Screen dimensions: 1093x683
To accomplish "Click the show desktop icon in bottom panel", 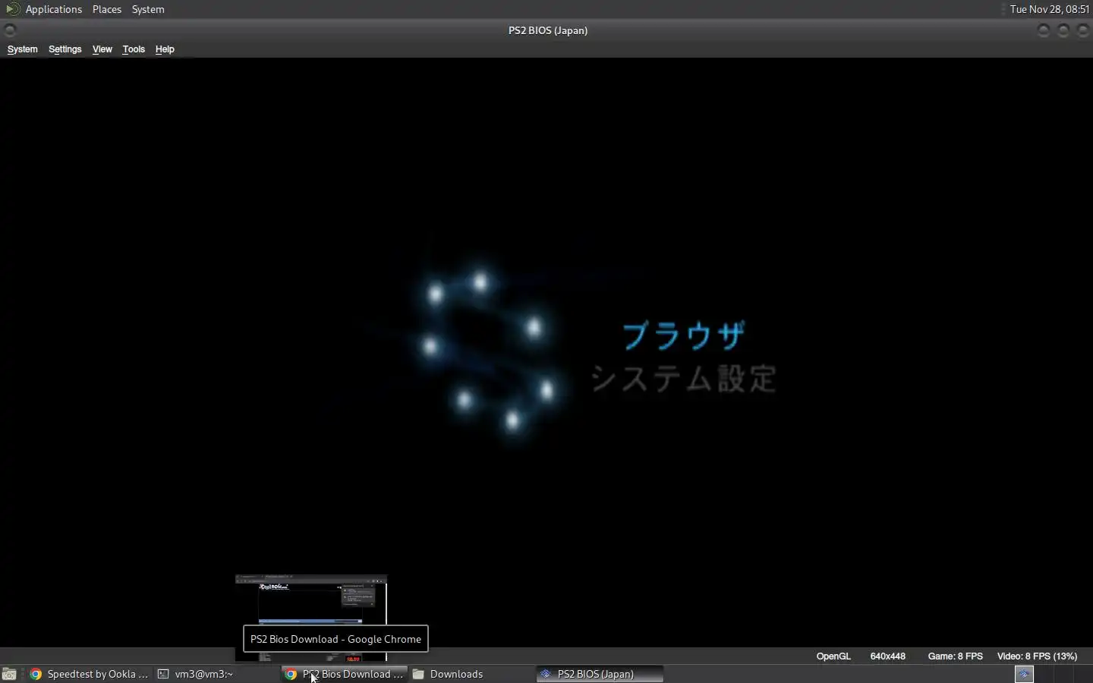I will coord(9,674).
